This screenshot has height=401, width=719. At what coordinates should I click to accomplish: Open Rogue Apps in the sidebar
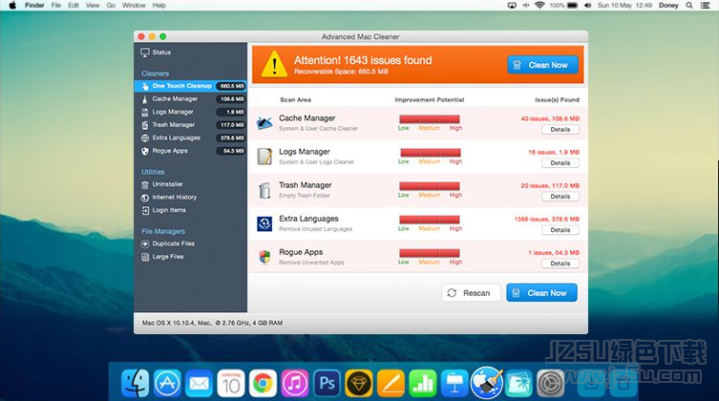click(190, 151)
